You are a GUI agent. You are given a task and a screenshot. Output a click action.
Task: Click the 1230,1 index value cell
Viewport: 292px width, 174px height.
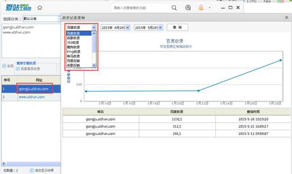pos(177,119)
